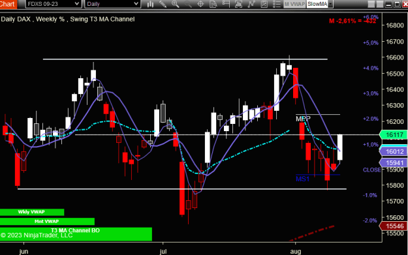Viewport: 408px width, 255px height.
Task: Click the Chart Trader flag icon
Action: [x=226, y=4]
